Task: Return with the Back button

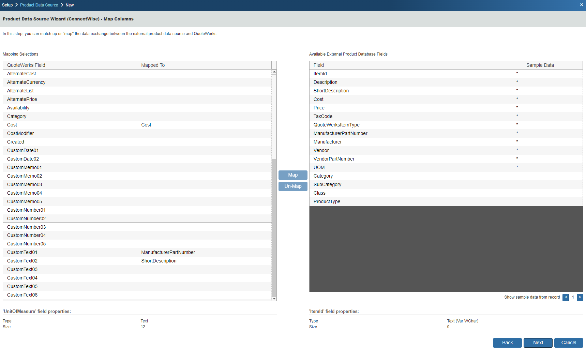Action: 507,343
